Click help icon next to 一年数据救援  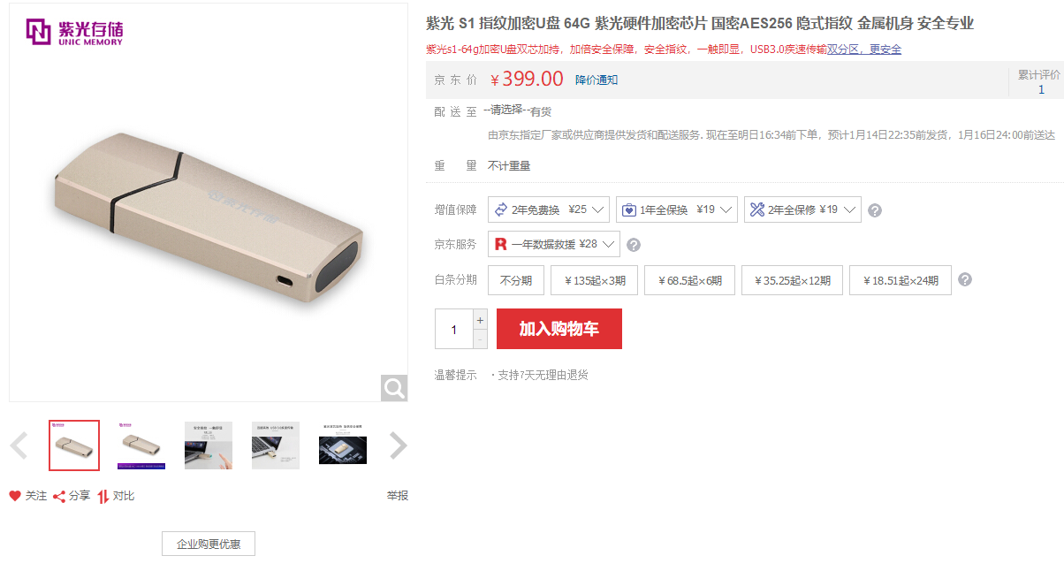click(x=634, y=245)
